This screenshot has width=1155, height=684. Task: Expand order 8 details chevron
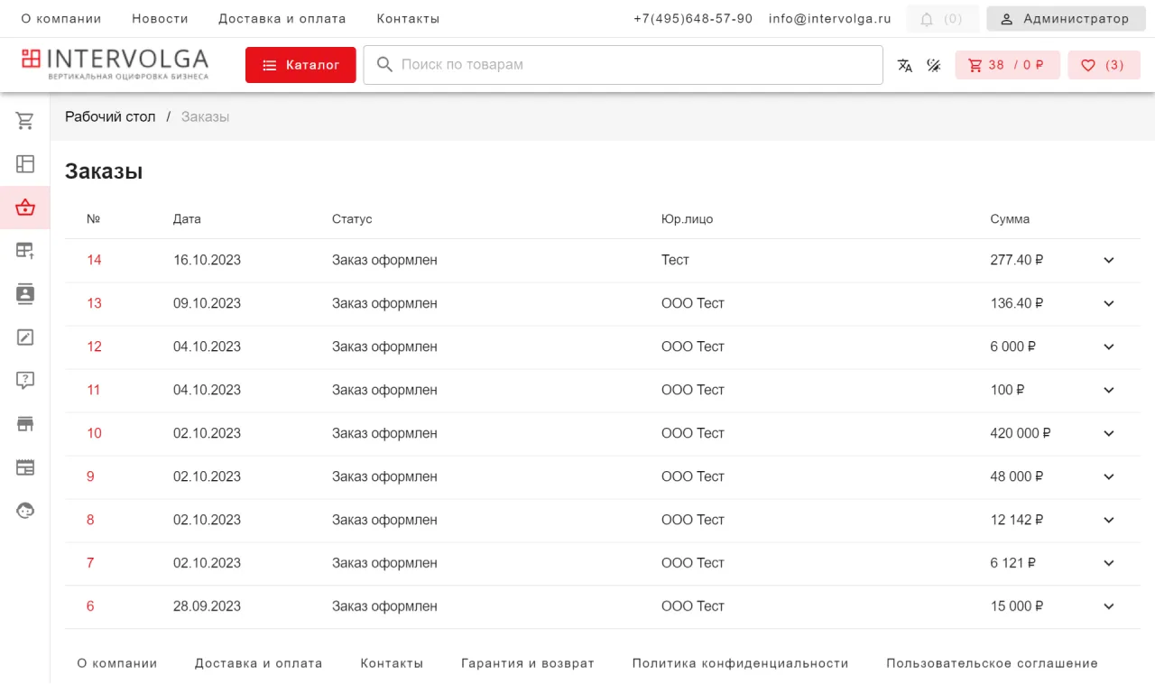1109,520
